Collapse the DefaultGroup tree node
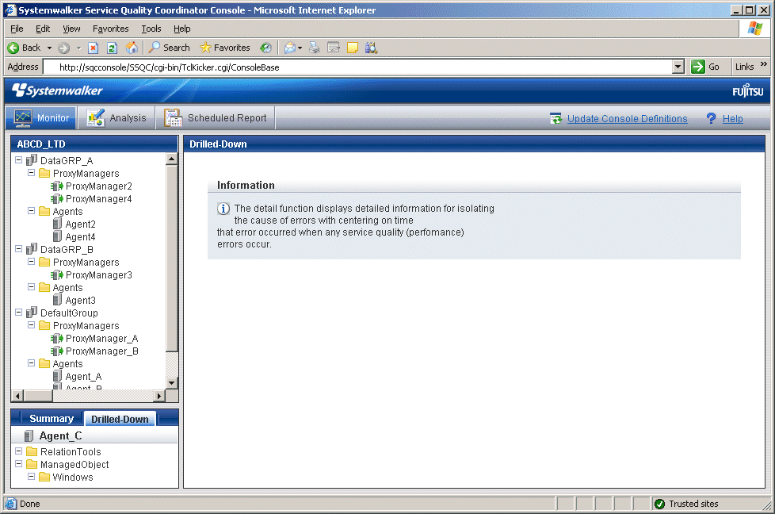 [x=18, y=313]
